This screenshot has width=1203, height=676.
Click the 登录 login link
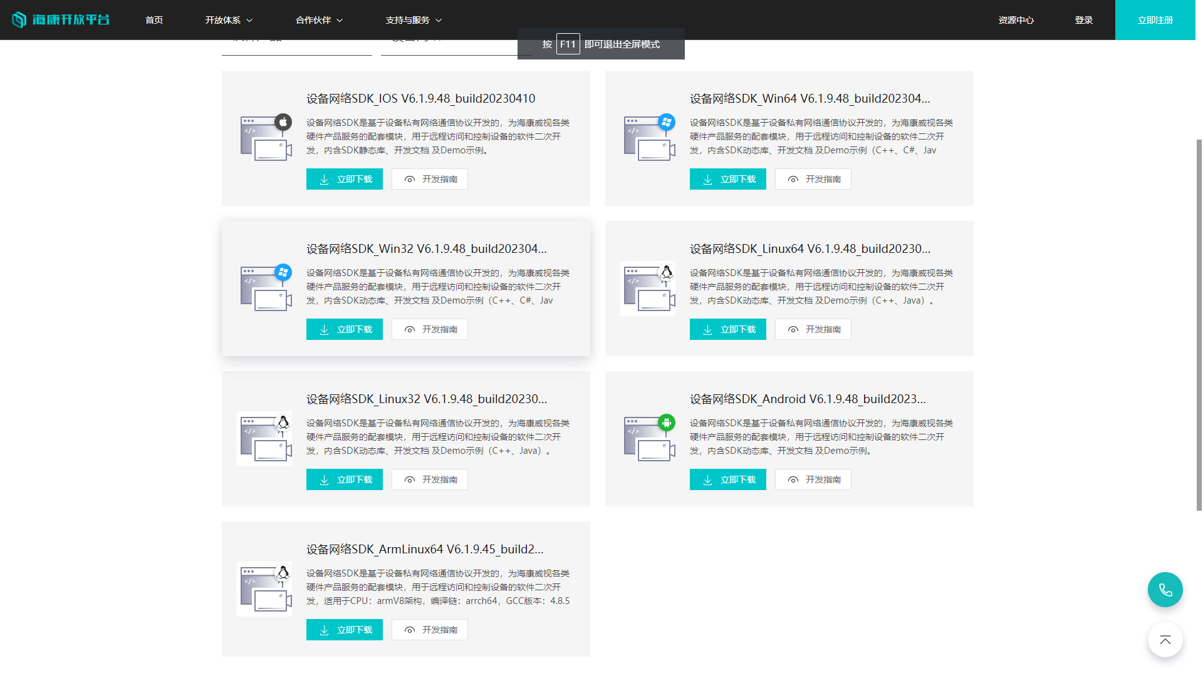click(x=1083, y=20)
